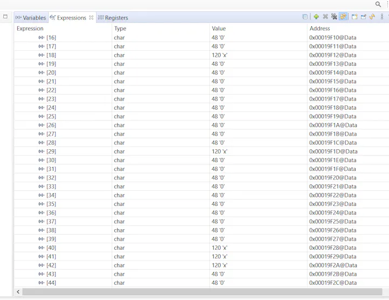Click the left arrow of horizontal scrollbar
The height and width of the screenshot is (300, 389).
[x=18, y=292]
